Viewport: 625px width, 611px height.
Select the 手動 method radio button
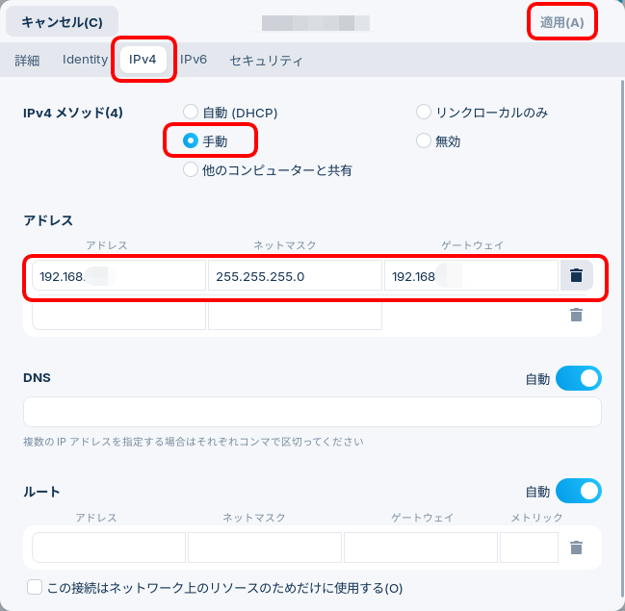click(x=191, y=140)
